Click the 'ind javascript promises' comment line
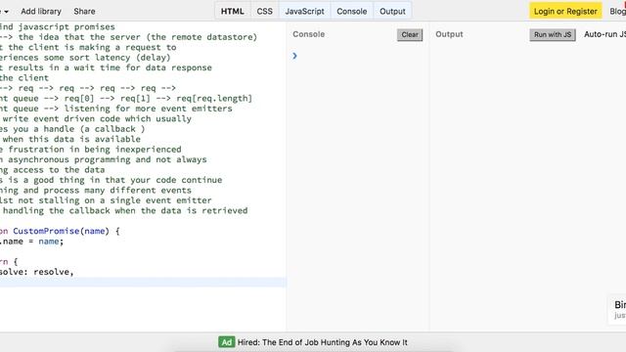This screenshot has height=352, width=626. point(58,26)
